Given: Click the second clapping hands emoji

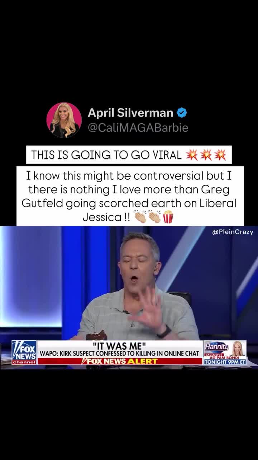Looking at the screenshot, I should 154,217.
